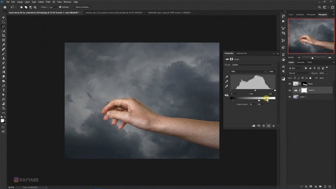The height and width of the screenshot is (189, 336).
Task: Open the RGB channel dropdown
Action: click(x=248, y=72)
